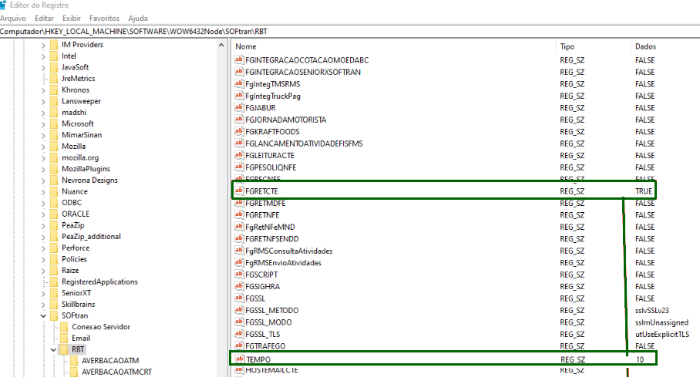700x381 pixels.
Task: Select the Email subkey folder icon
Action: pos(64,338)
